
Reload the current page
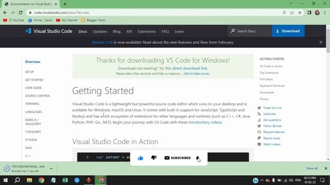tap(21, 12)
